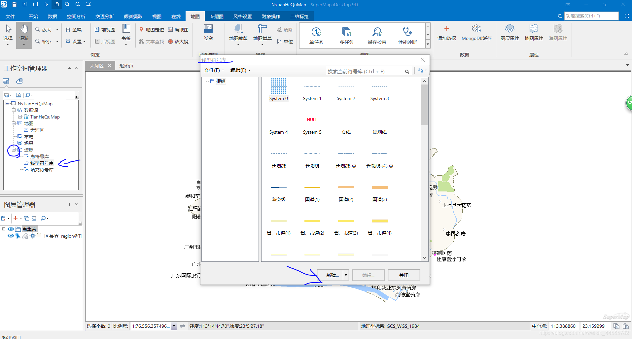Expand the 点集合 layer group
This screenshot has height=339, width=632.
pyautogui.click(x=4, y=229)
